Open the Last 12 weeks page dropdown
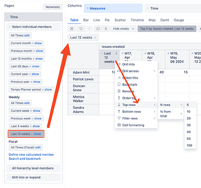The image size is (201, 188). tap(83, 38)
